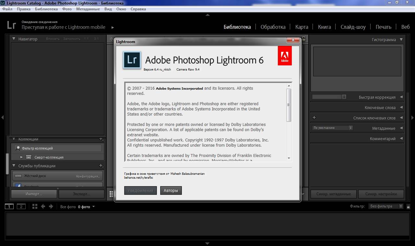The height and width of the screenshot is (246, 415).
Task: Open the Правка menu
Action: pyautogui.click(x=24, y=9)
